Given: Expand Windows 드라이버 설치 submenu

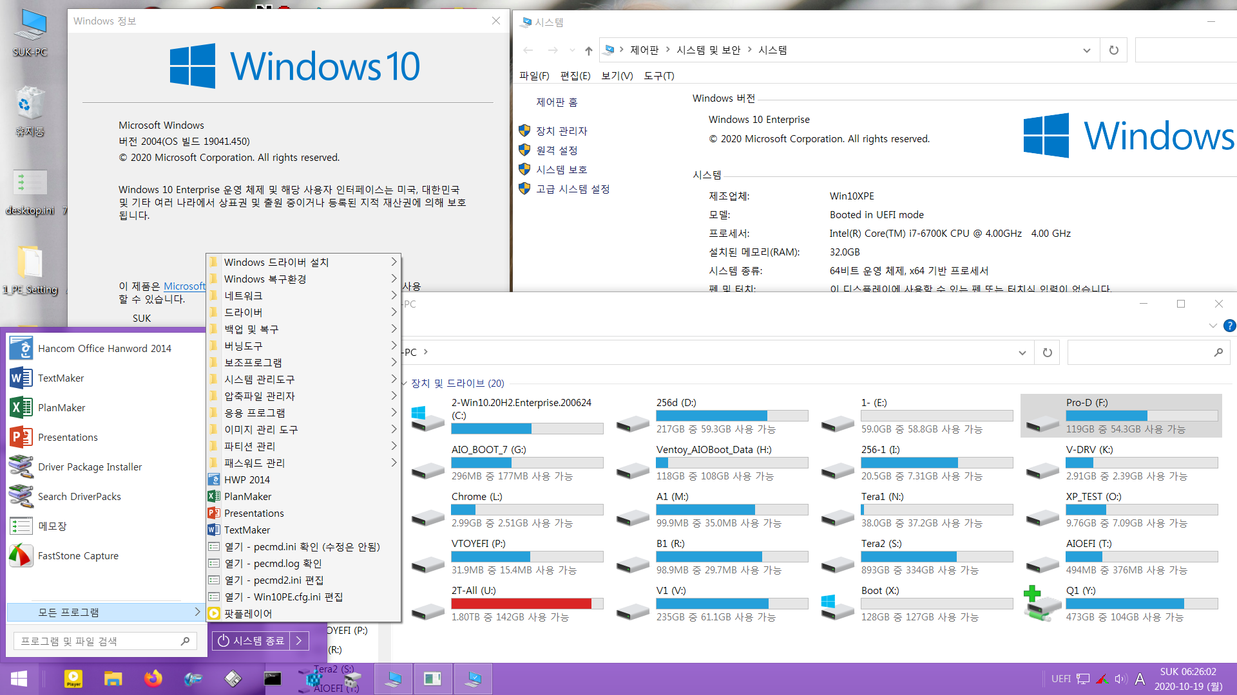Looking at the screenshot, I should (303, 262).
